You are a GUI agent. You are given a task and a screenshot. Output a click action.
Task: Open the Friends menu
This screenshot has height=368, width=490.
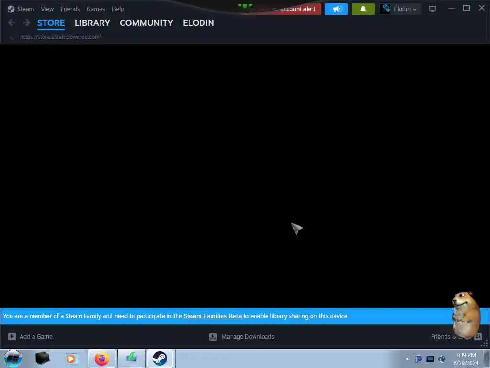pos(70,9)
